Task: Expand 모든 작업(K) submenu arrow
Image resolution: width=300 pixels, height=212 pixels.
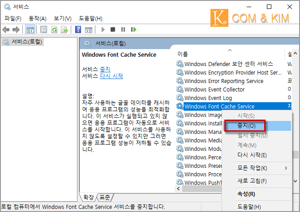Action: tap(286, 168)
